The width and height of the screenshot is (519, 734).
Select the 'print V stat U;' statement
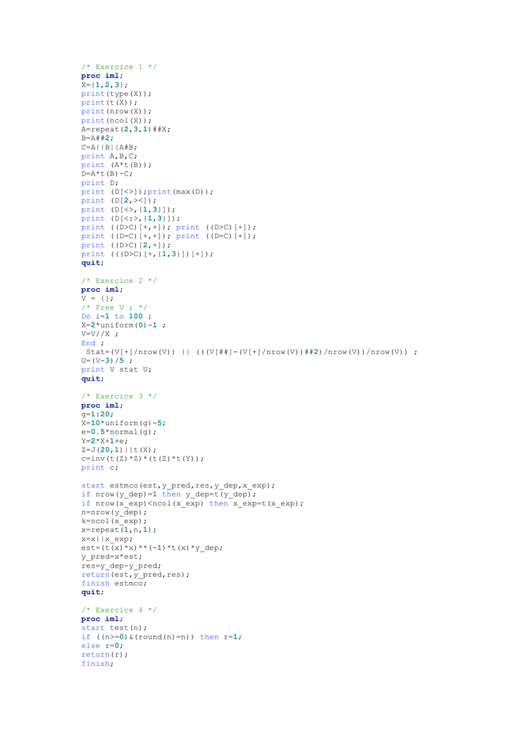pyautogui.click(x=117, y=370)
